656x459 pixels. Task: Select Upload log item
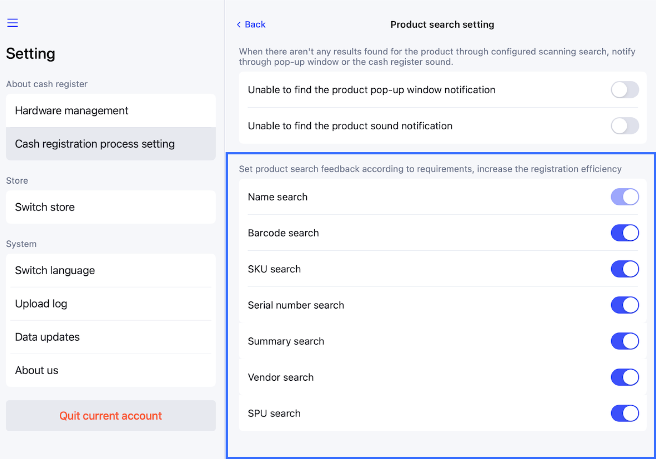click(110, 304)
